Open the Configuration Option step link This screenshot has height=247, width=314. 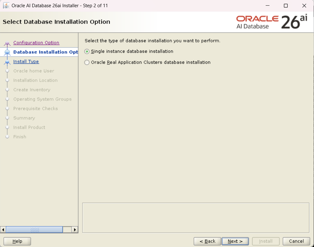36,43
